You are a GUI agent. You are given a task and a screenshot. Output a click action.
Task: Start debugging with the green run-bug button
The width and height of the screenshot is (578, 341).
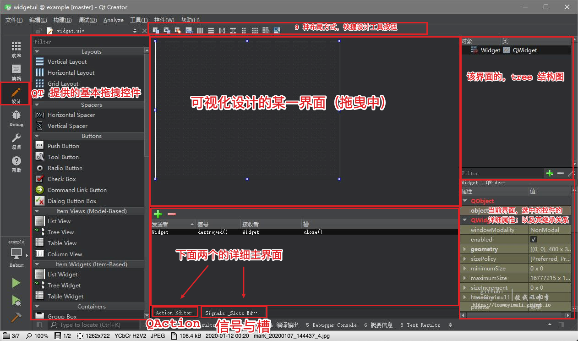(16, 301)
